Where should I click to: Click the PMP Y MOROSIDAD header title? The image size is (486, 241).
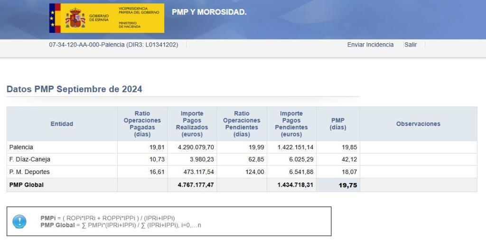(x=209, y=12)
